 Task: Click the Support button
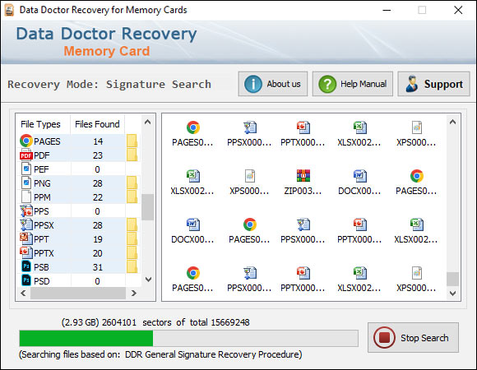coord(433,84)
